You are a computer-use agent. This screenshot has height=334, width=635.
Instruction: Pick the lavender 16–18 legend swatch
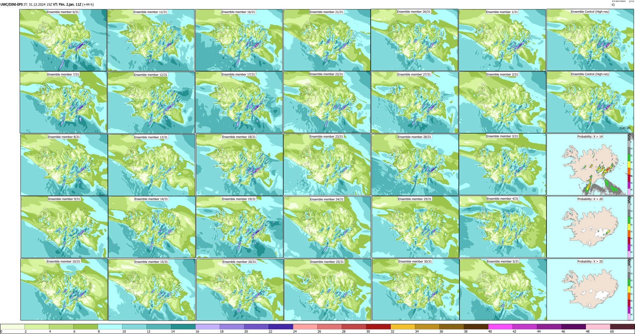click(x=208, y=327)
